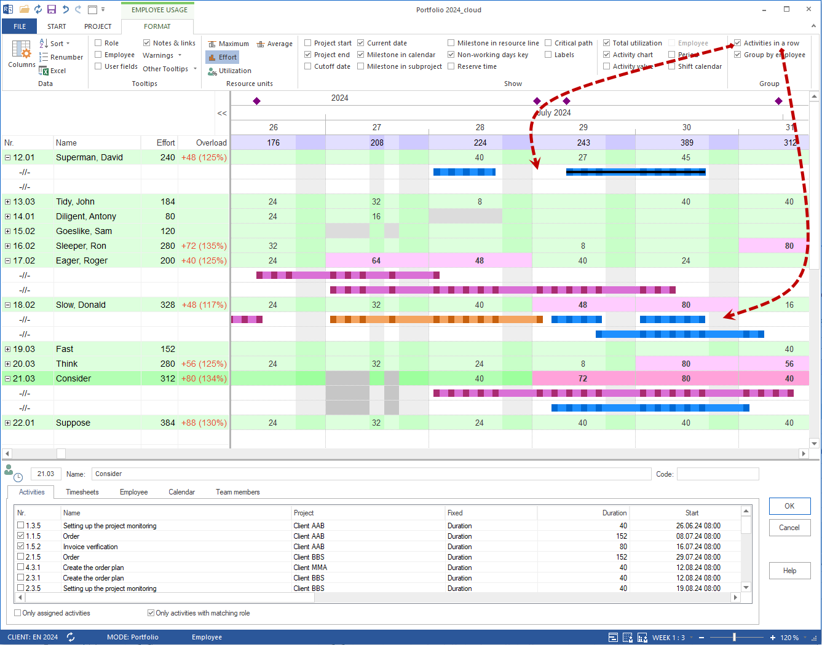Expand row 13.03 Tidy, John
Viewport: 822px width, 645px height.
click(x=7, y=201)
